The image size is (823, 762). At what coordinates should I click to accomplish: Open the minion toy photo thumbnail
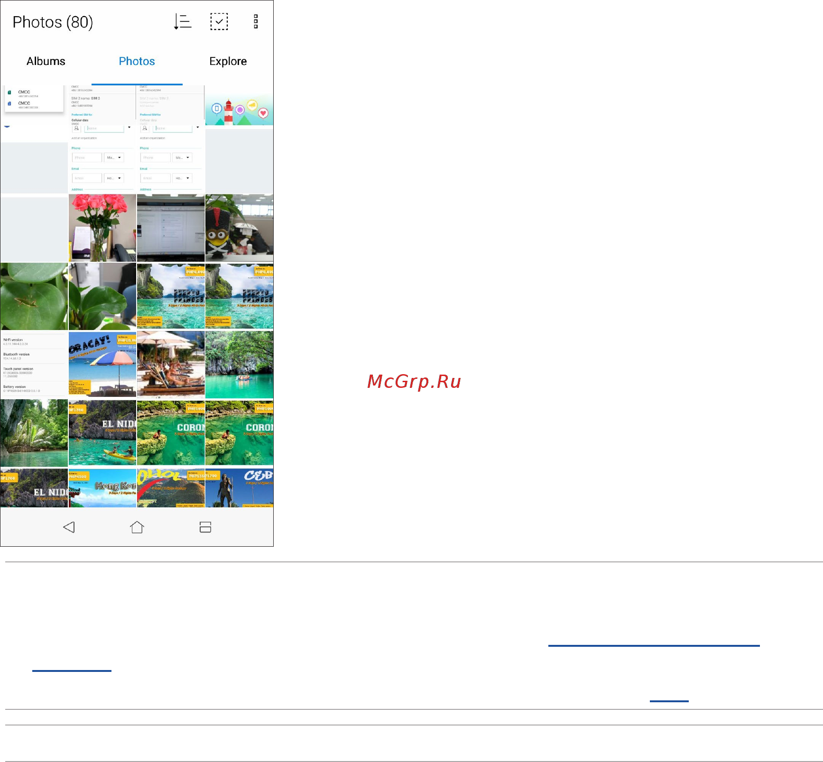point(239,228)
